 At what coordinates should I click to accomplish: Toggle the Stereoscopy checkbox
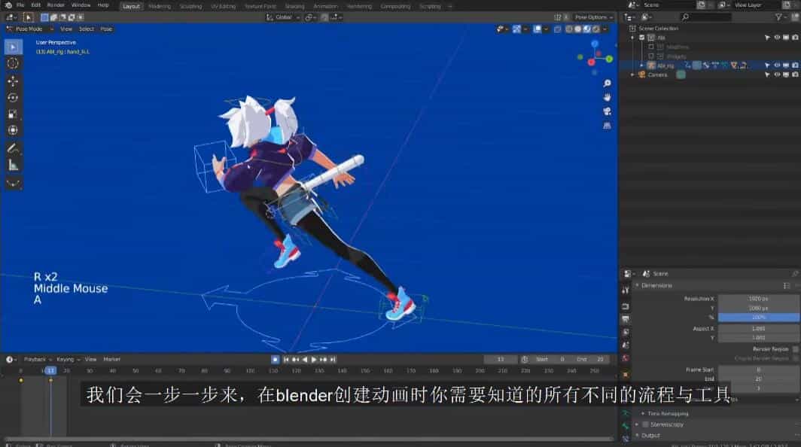coord(645,424)
